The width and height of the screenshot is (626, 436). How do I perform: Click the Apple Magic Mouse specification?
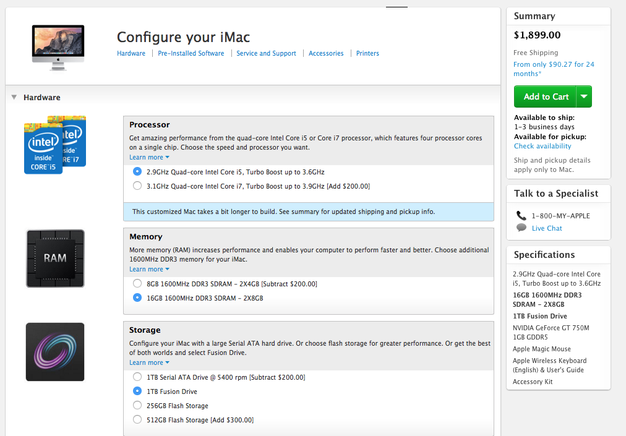tap(542, 349)
